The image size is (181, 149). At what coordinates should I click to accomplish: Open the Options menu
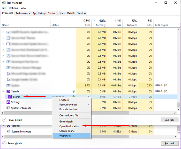13,8
